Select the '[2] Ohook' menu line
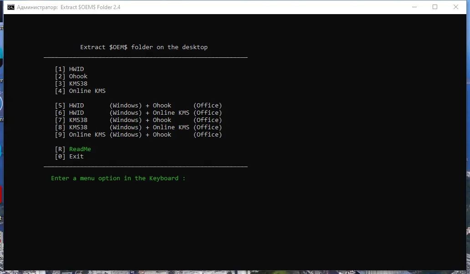Image resolution: width=470 pixels, height=274 pixels. [71, 76]
